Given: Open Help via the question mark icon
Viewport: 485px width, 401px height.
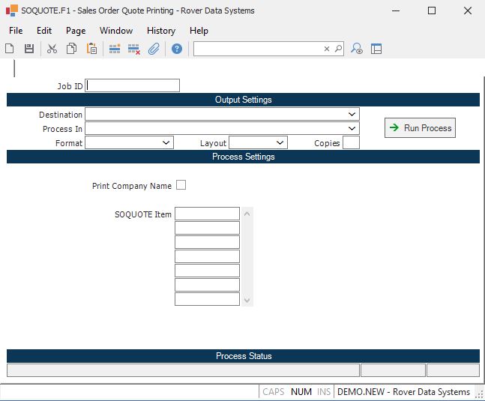Looking at the screenshot, I should click(177, 49).
